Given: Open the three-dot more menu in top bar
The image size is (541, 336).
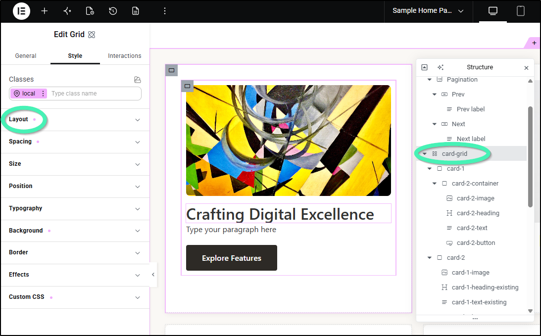Looking at the screenshot, I should click(x=165, y=11).
